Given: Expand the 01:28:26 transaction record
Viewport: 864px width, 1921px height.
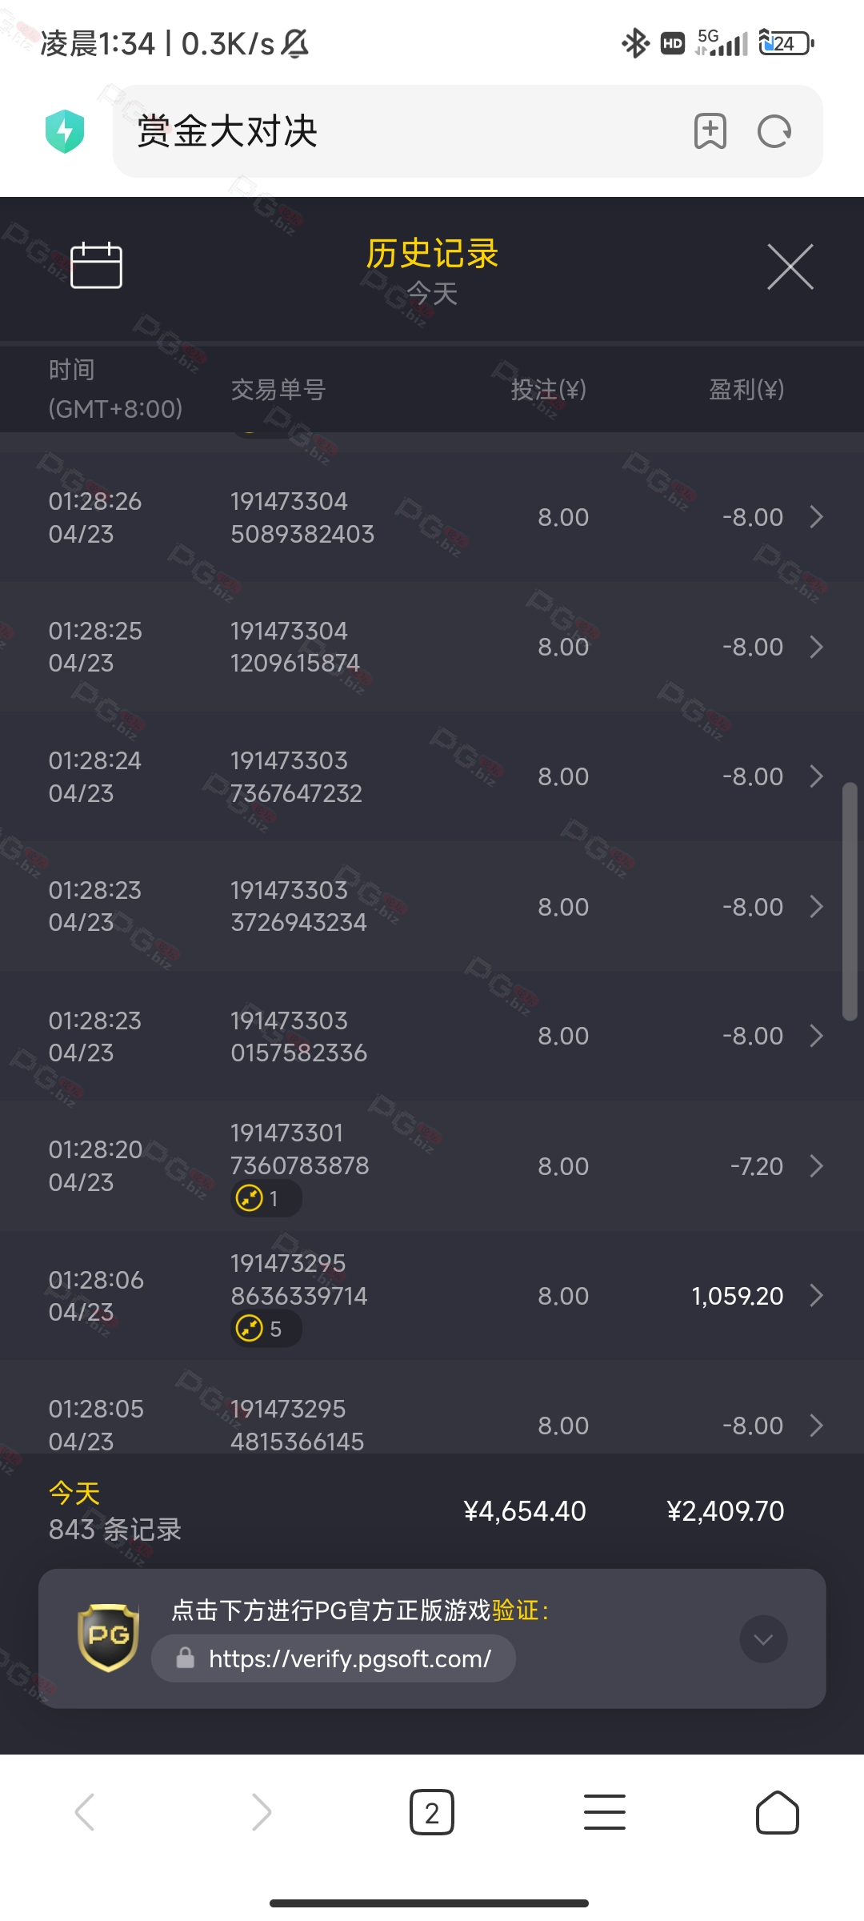Looking at the screenshot, I should pyautogui.click(x=432, y=517).
